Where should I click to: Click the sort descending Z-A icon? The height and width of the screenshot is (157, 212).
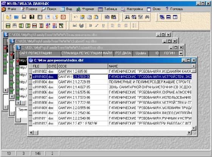(55, 26)
